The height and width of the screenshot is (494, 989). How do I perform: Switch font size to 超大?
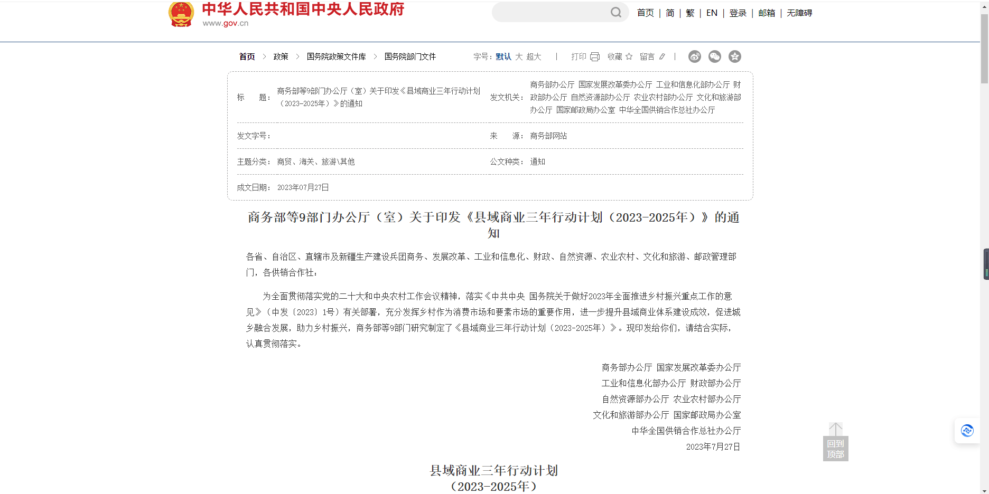534,56
